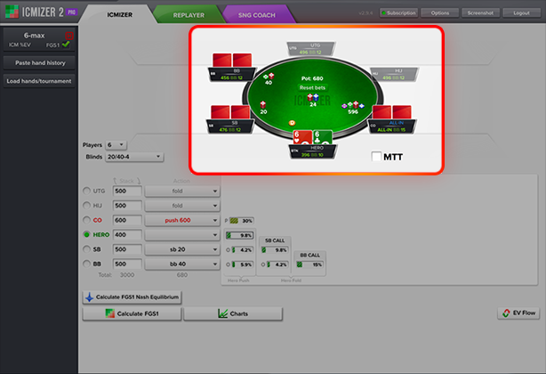Click the SB seat's face-down cards

230,112
